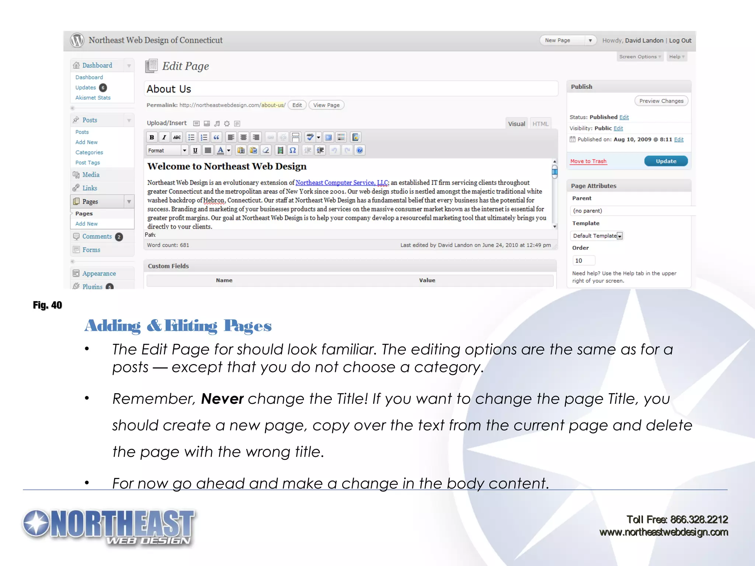This screenshot has width=755, height=566.
Task: Click the Update button
Action: pos(666,161)
